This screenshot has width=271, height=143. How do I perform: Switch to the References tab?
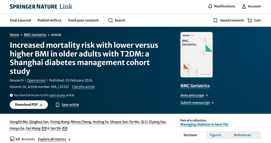click(242, 135)
